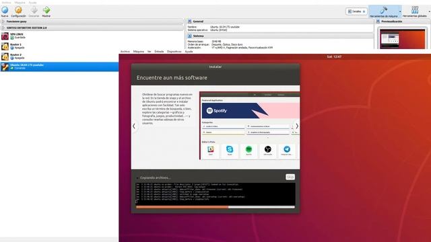Open Dispositivos menu in the VM window
Image resolution: width=431 pixels, height=242 pixels.
[x=174, y=52]
